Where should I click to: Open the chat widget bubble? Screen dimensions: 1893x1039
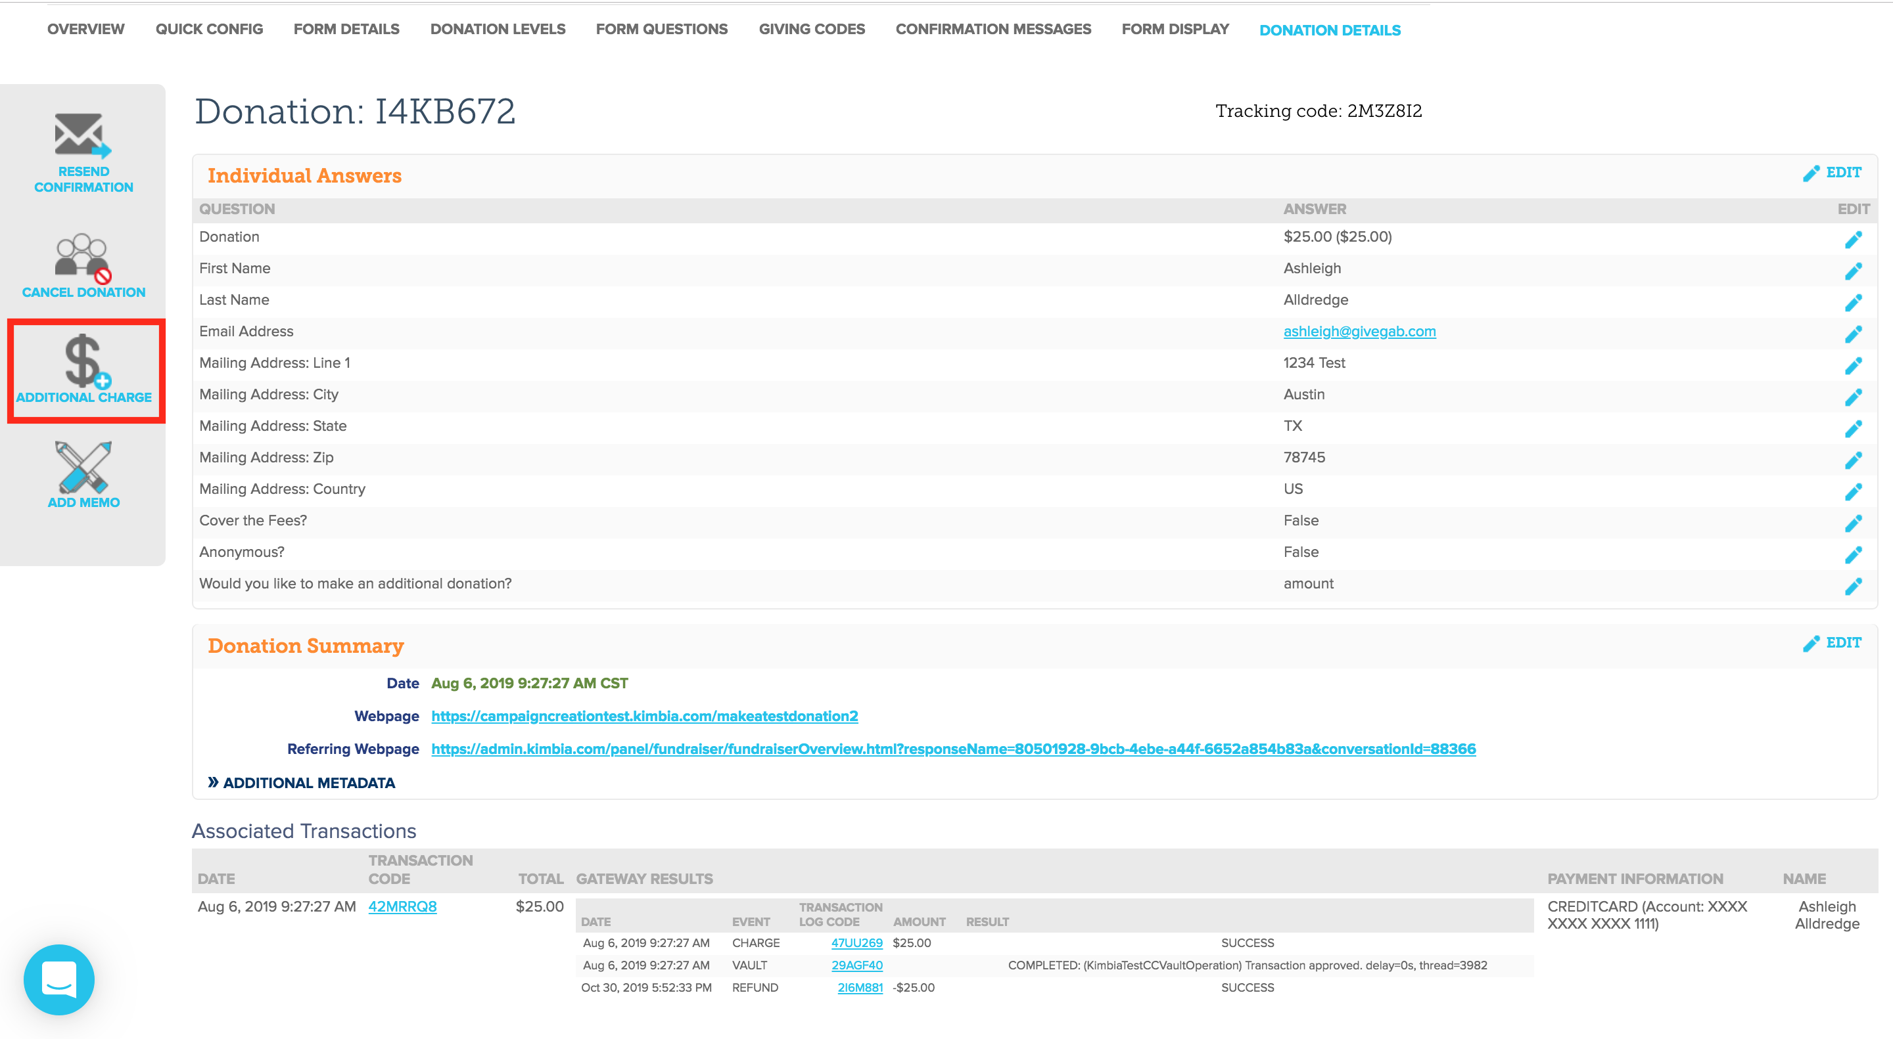(x=58, y=979)
